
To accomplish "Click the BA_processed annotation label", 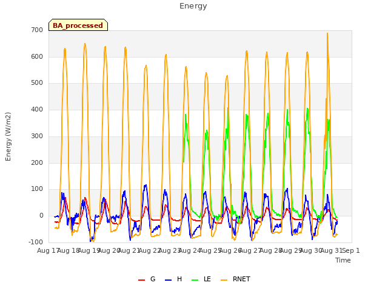I will pos(78,25).
